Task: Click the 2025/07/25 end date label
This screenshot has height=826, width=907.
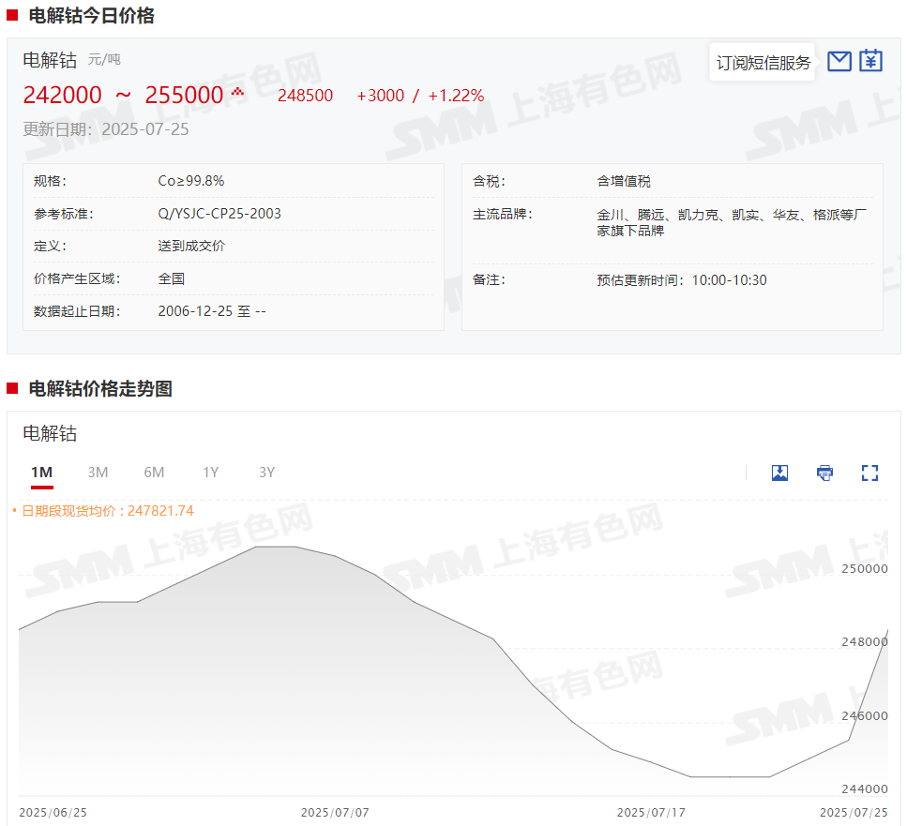Action: tap(853, 812)
